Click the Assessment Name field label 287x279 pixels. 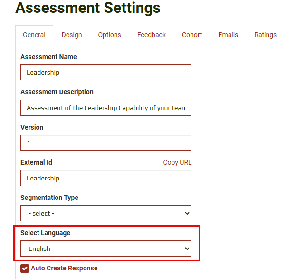(x=48, y=57)
